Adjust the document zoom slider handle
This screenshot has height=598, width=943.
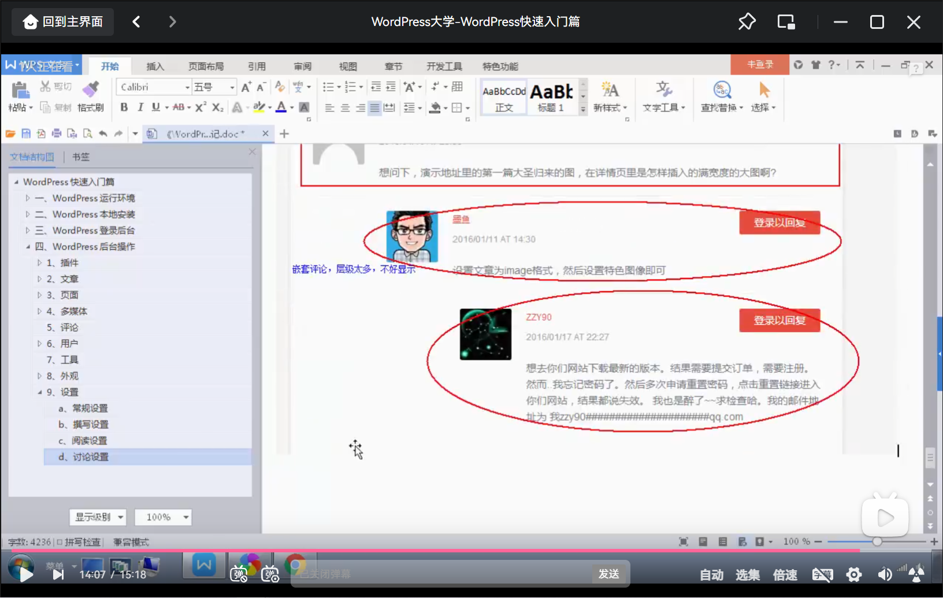(x=877, y=541)
